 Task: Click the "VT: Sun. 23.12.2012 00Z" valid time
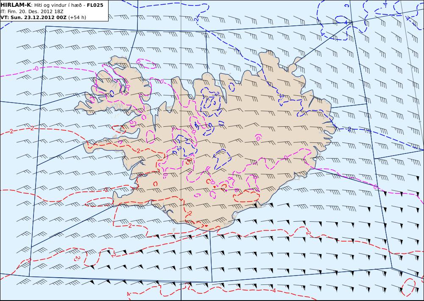pos(33,17)
